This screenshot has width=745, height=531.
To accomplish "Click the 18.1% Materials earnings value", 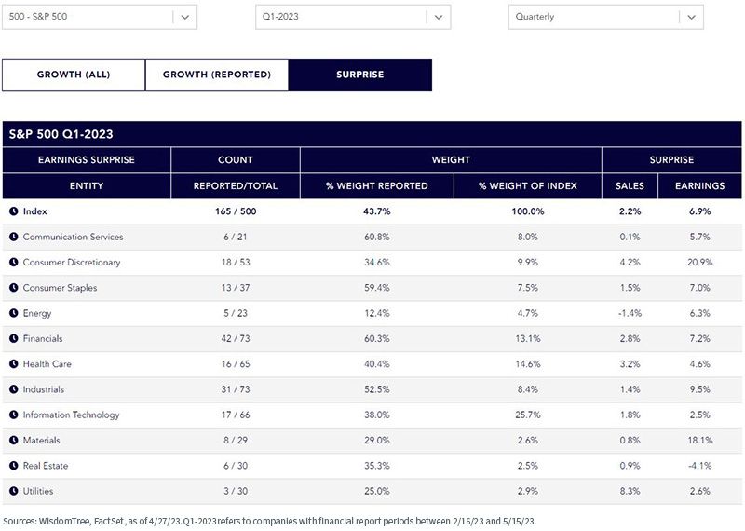I will pos(700,441).
